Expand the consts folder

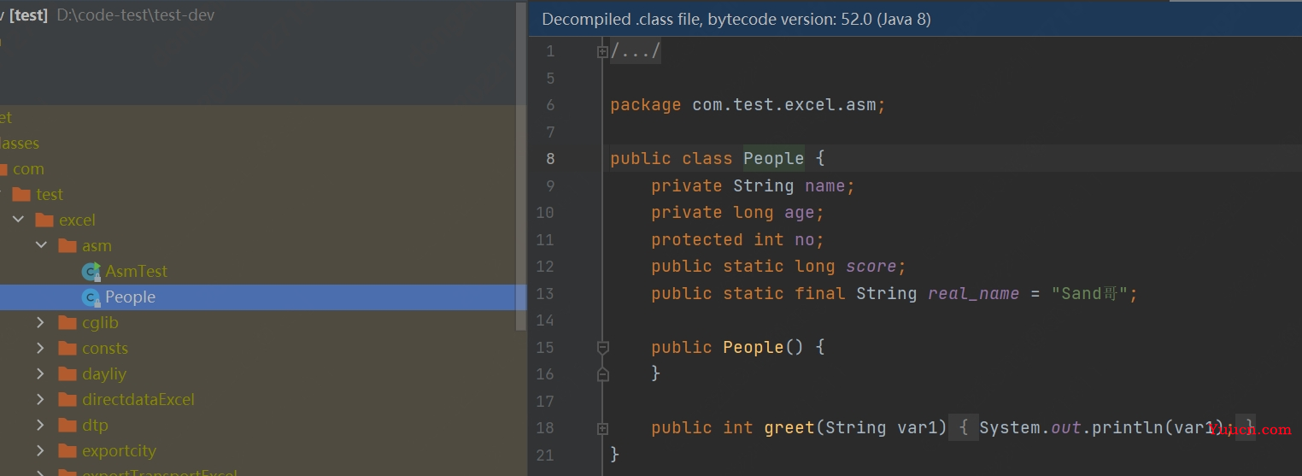click(x=41, y=349)
